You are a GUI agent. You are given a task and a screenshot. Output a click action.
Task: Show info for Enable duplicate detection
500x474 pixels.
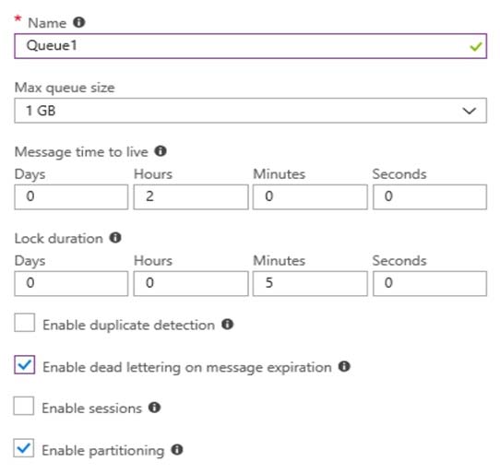(227, 325)
